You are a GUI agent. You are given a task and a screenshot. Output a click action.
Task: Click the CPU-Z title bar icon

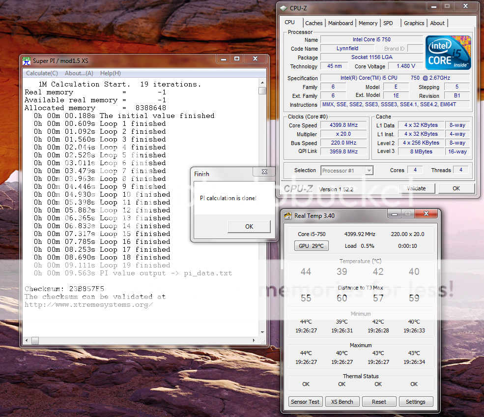click(284, 8)
